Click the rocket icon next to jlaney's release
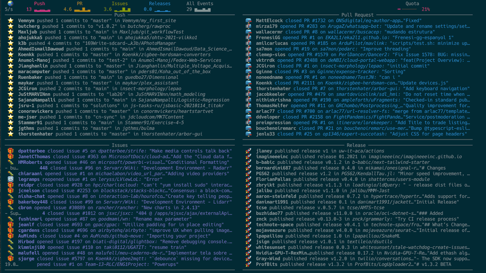 coord(249,151)
